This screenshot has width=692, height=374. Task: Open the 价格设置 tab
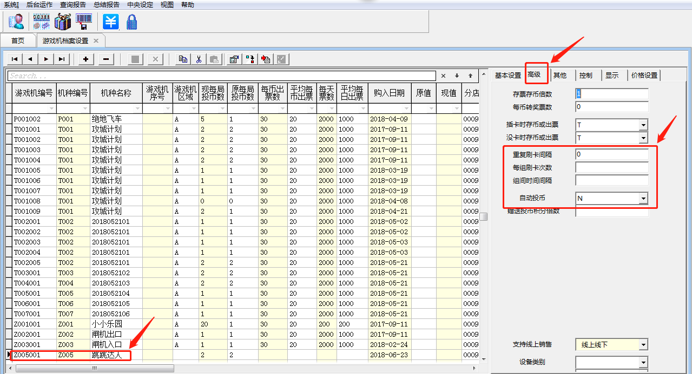coord(644,76)
